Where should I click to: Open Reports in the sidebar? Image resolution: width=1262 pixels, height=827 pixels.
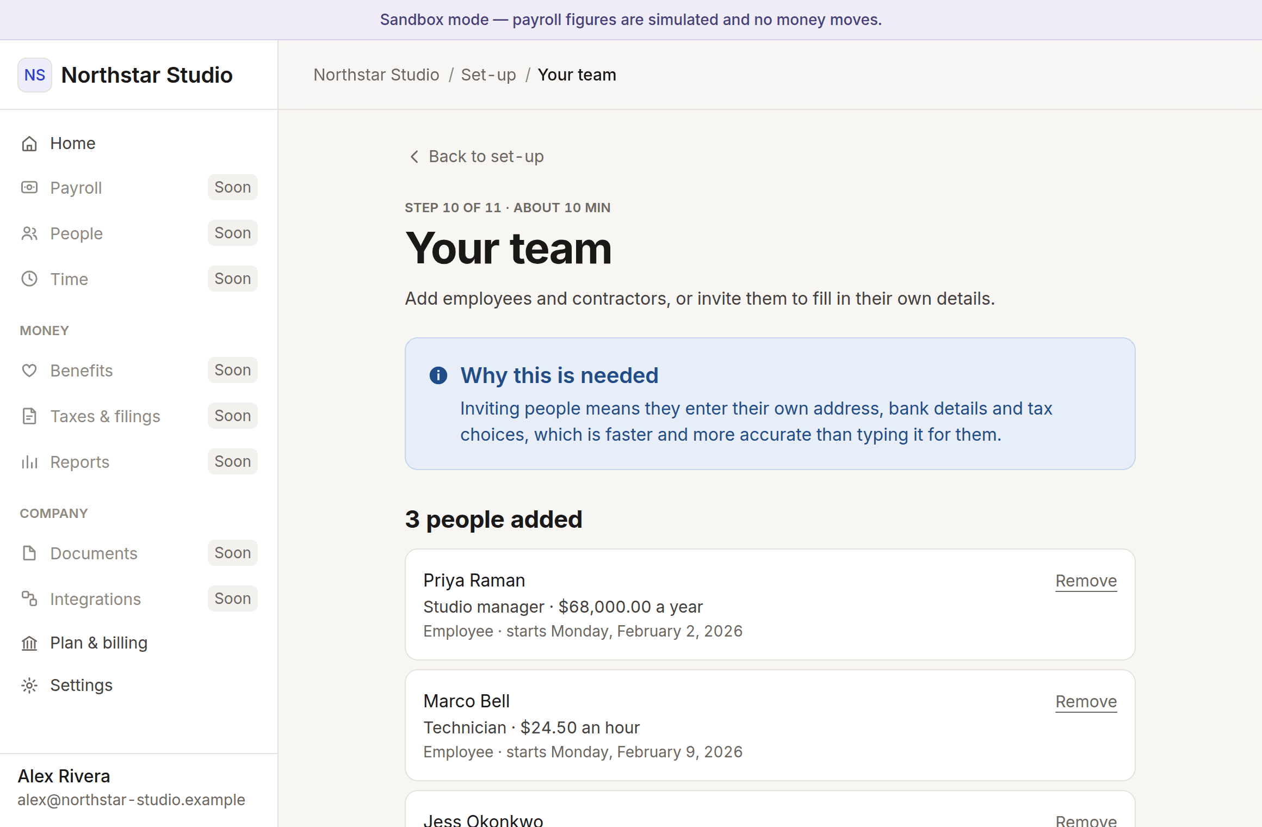pyautogui.click(x=139, y=462)
